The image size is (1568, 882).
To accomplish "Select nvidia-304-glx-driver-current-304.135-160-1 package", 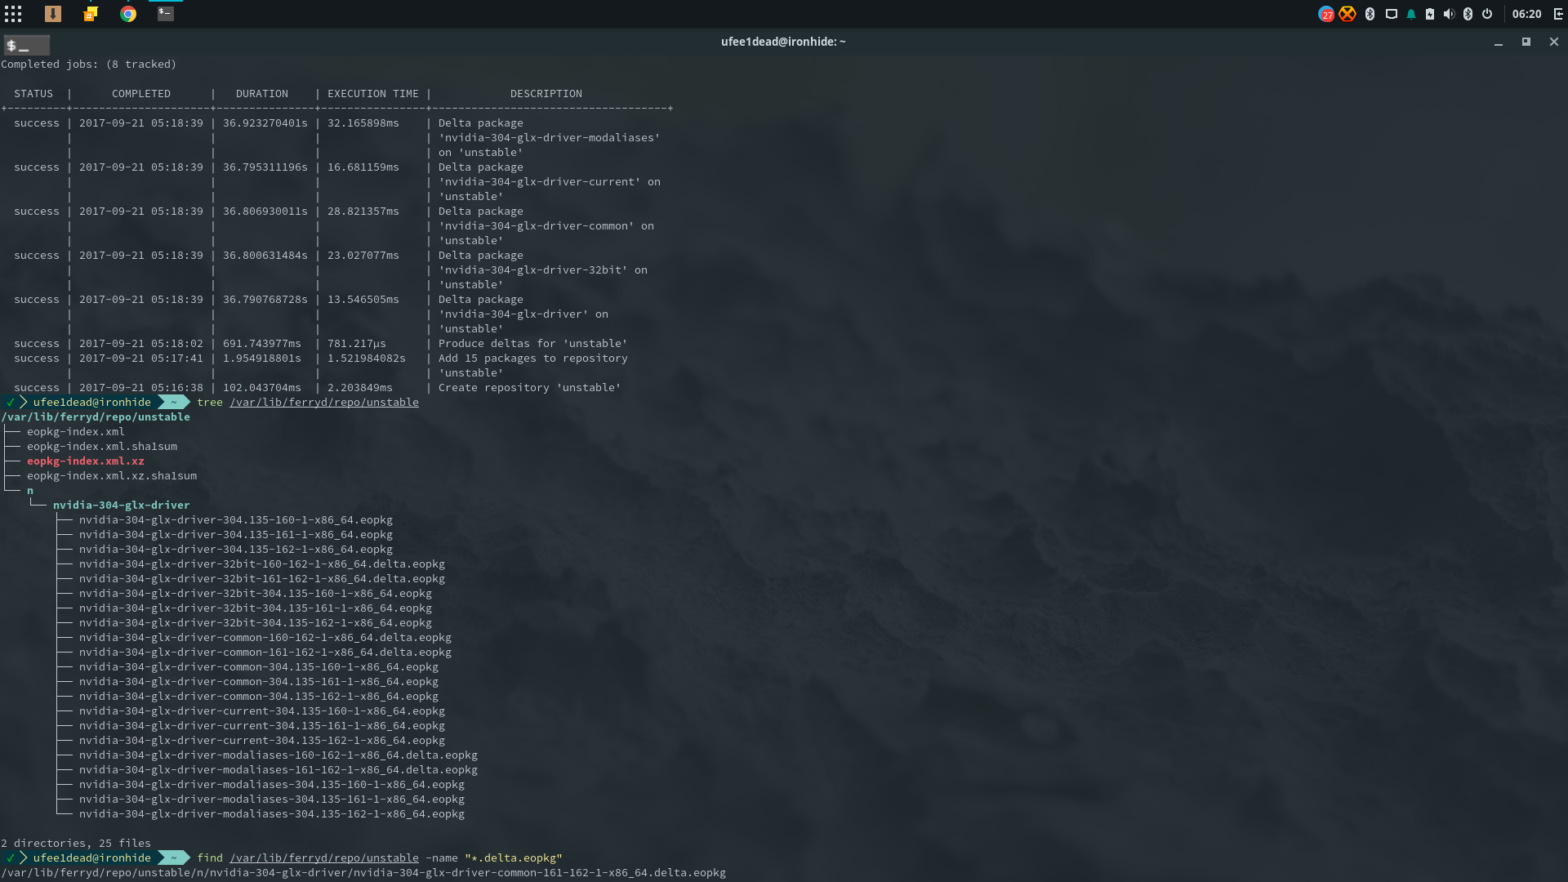I will 262,711.
